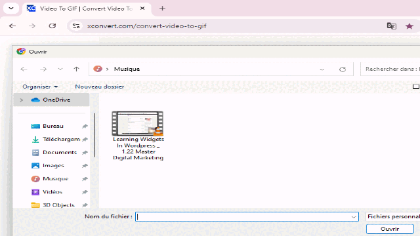
Task: Click the forward arrow in Ouvrir dialog
Action: click(x=43, y=69)
